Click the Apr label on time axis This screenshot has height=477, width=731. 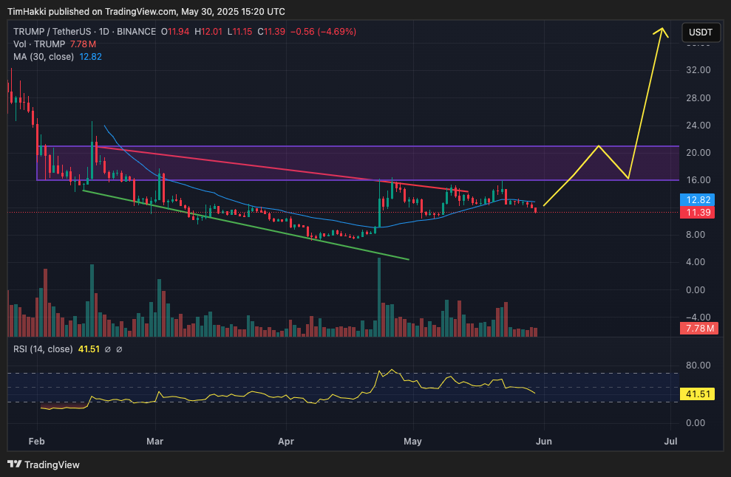(286, 441)
